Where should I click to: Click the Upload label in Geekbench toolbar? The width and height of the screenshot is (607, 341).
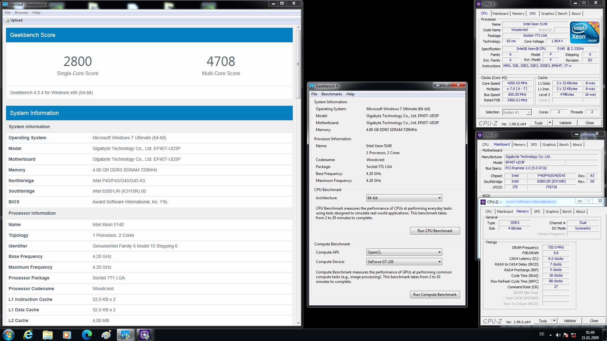[x=16, y=20]
